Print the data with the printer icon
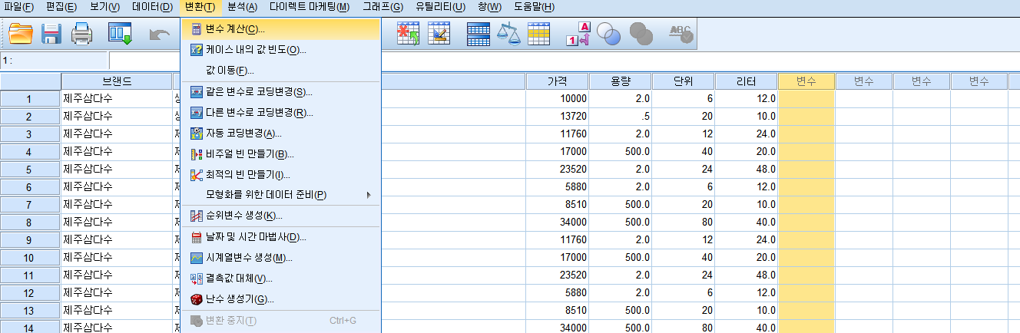1020x333 pixels. pyautogui.click(x=81, y=34)
